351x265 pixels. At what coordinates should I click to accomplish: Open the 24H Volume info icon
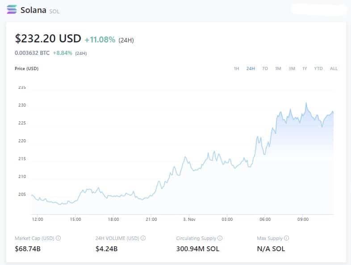[x=143, y=238]
